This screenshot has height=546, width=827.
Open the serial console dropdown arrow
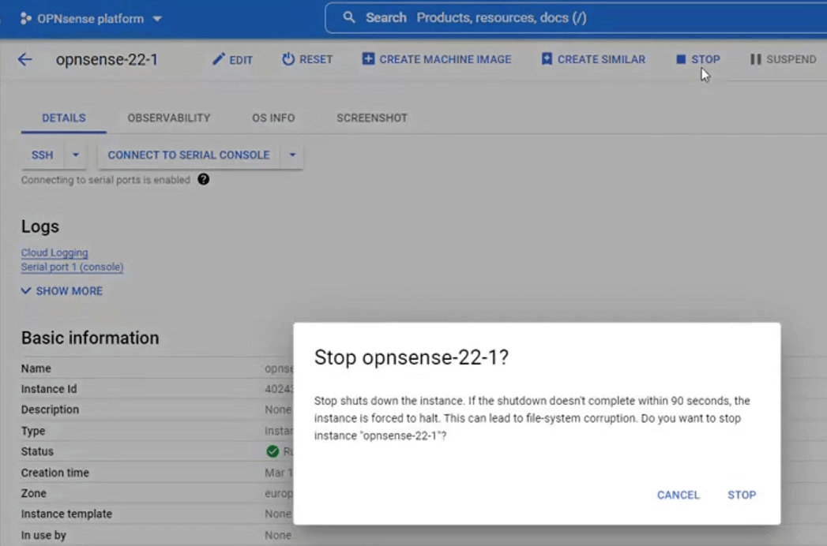pyautogui.click(x=292, y=155)
